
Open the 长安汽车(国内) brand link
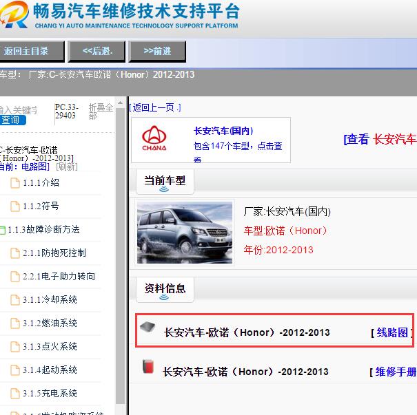[x=223, y=131]
